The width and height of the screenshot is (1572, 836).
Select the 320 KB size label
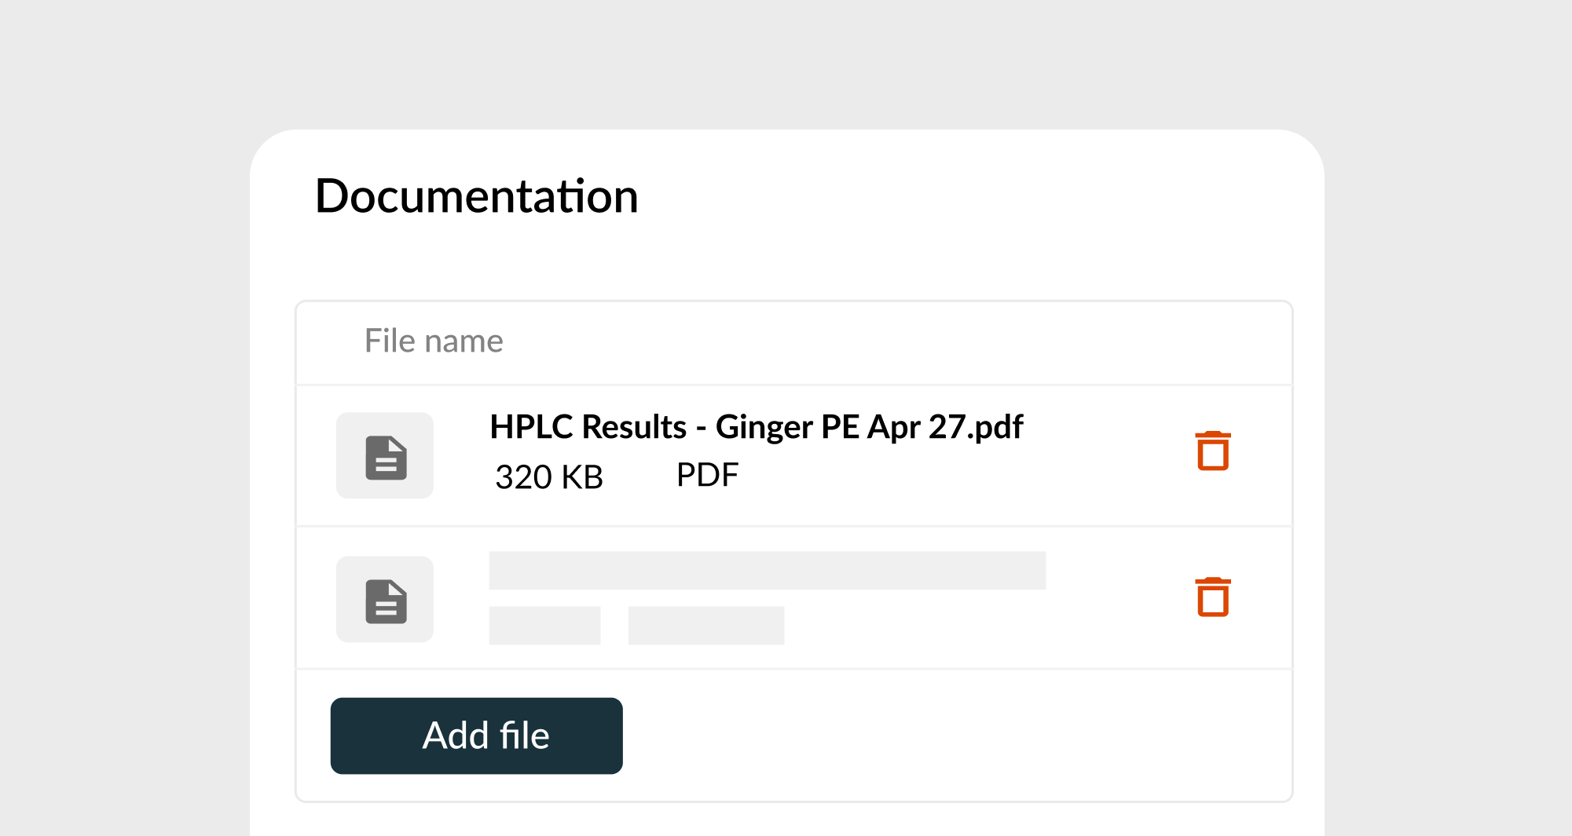click(548, 476)
